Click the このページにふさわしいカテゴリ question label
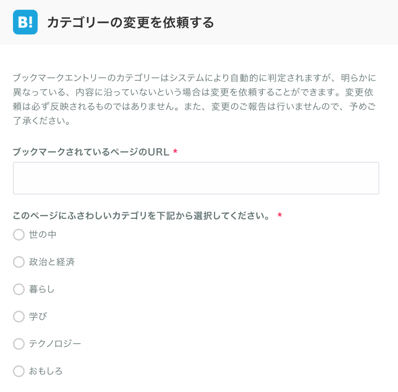The height and width of the screenshot is (392, 398). pos(142,216)
